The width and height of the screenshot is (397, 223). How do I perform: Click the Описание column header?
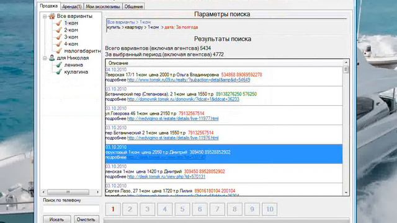coord(224,63)
